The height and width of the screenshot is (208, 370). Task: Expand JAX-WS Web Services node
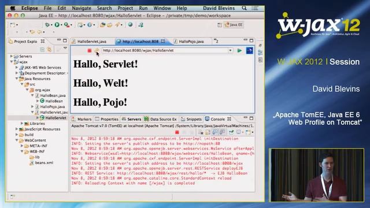(x=17, y=68)
